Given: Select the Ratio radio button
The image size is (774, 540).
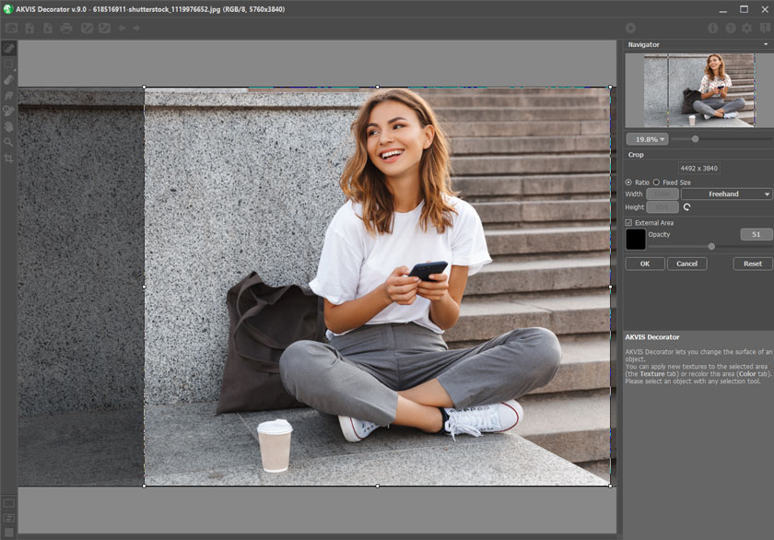Looking at the screenshot, I should tap(628, 182).
